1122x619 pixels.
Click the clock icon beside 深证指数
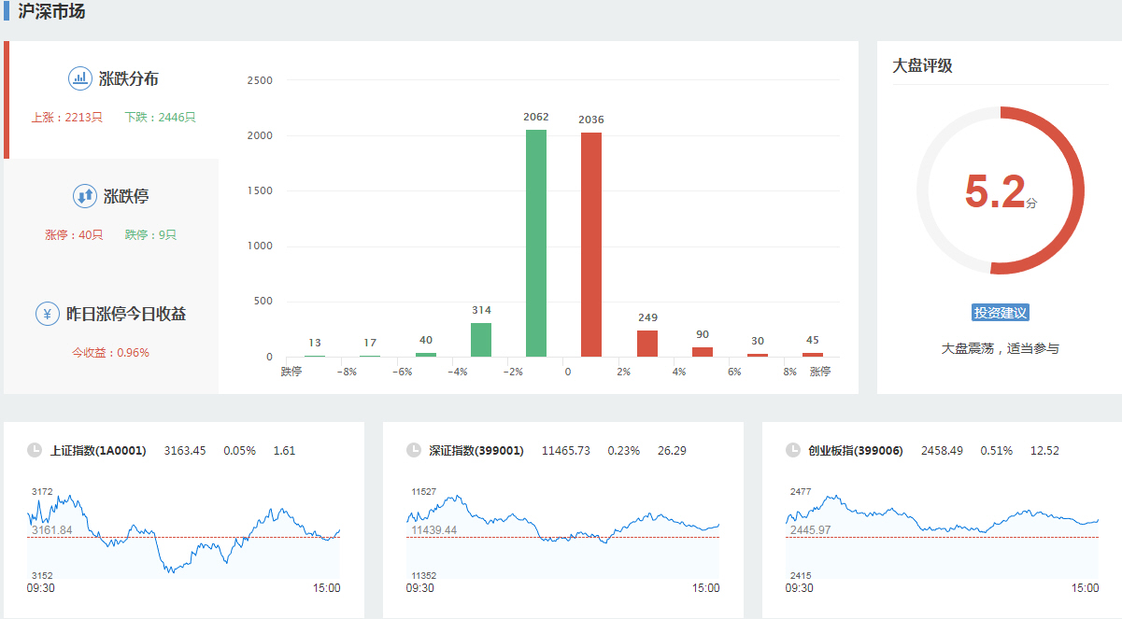[414, 450]
